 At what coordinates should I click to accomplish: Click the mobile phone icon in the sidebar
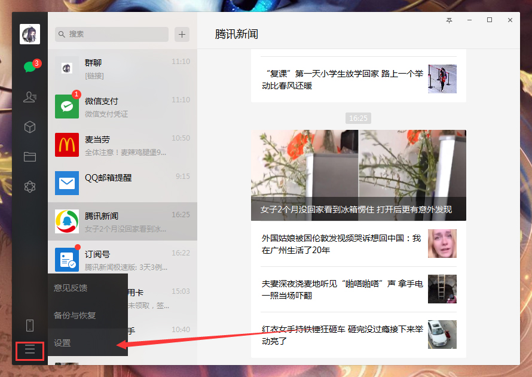(x=29, y=325)
